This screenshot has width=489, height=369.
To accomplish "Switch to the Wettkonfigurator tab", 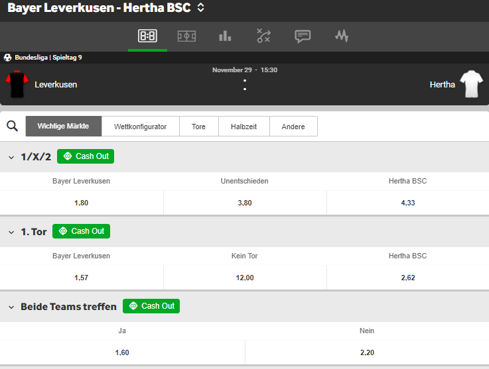I will pos(141,126).
